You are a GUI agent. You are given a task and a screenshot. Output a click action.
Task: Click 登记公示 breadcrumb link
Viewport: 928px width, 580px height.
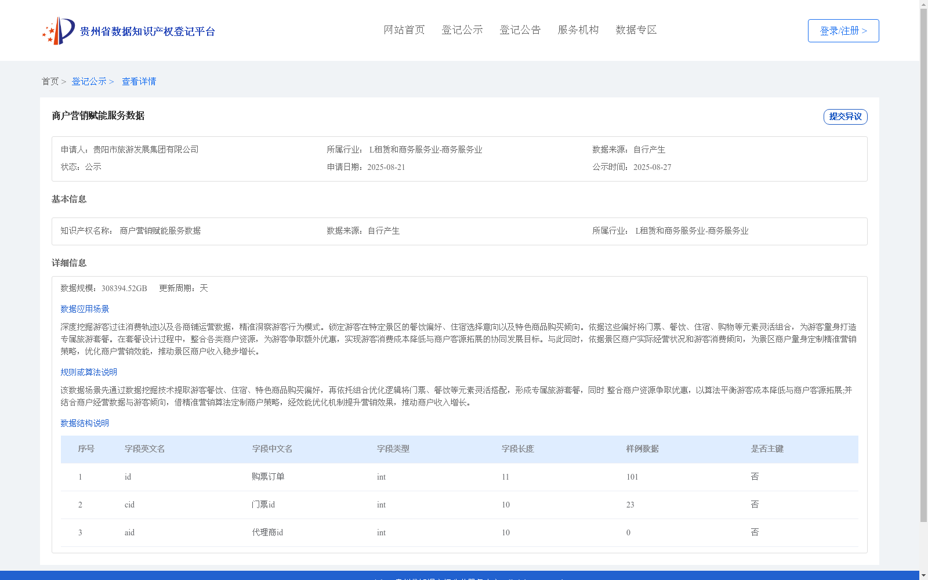[x=89, y=82]
